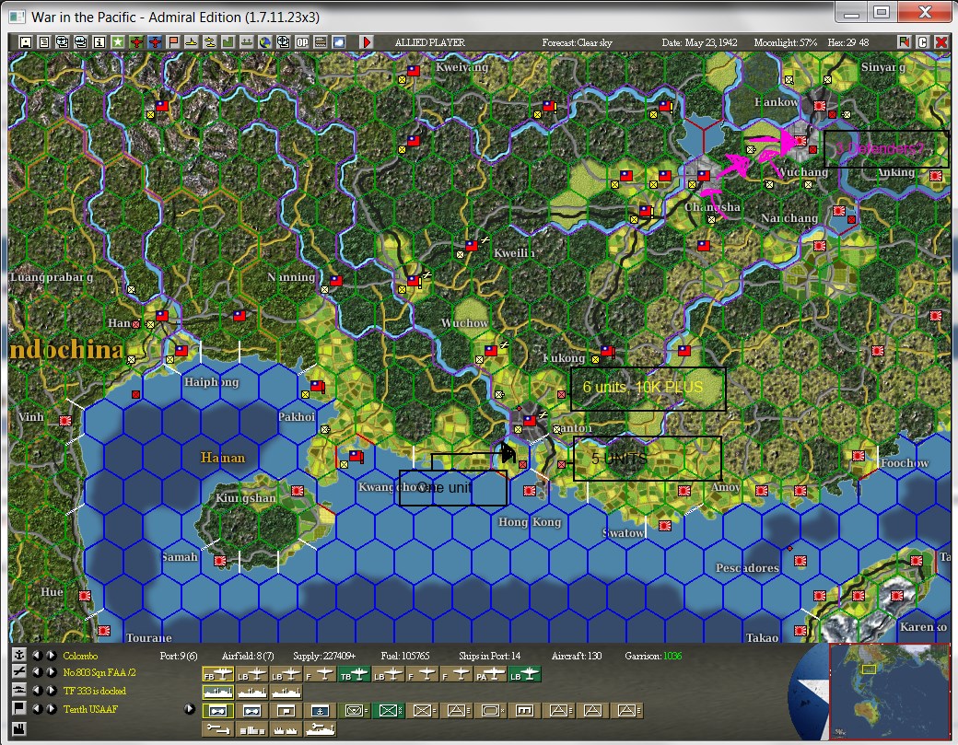This screenshot has width=958, height=745.
Task: Click the anchor icon beside Colombo
Action: coord(19,655)
